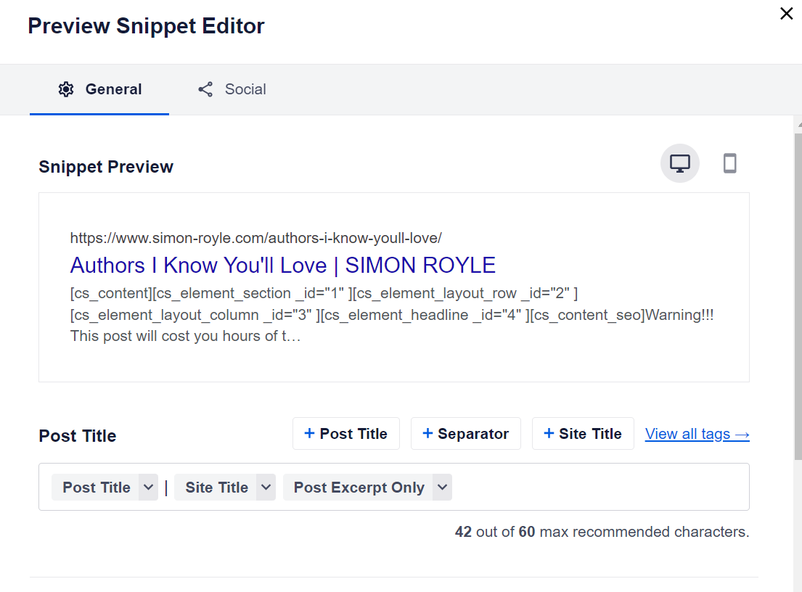Close the Preview Snippet Editor dialog
Image resolution: width=802 pixels, height=592 pixels.
[x=786, y=14]
